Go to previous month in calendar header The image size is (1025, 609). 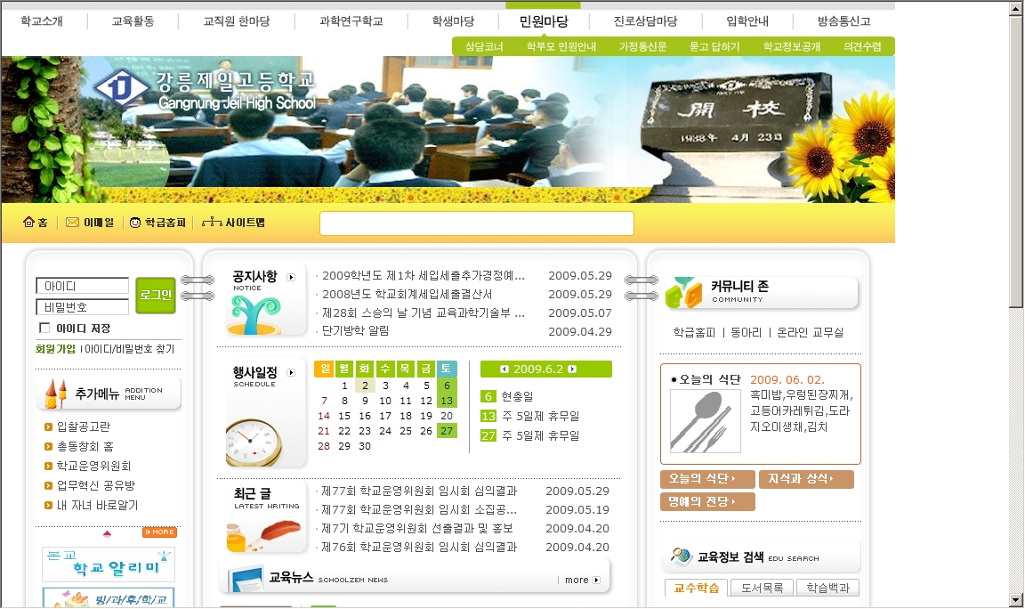pos(504,369)
